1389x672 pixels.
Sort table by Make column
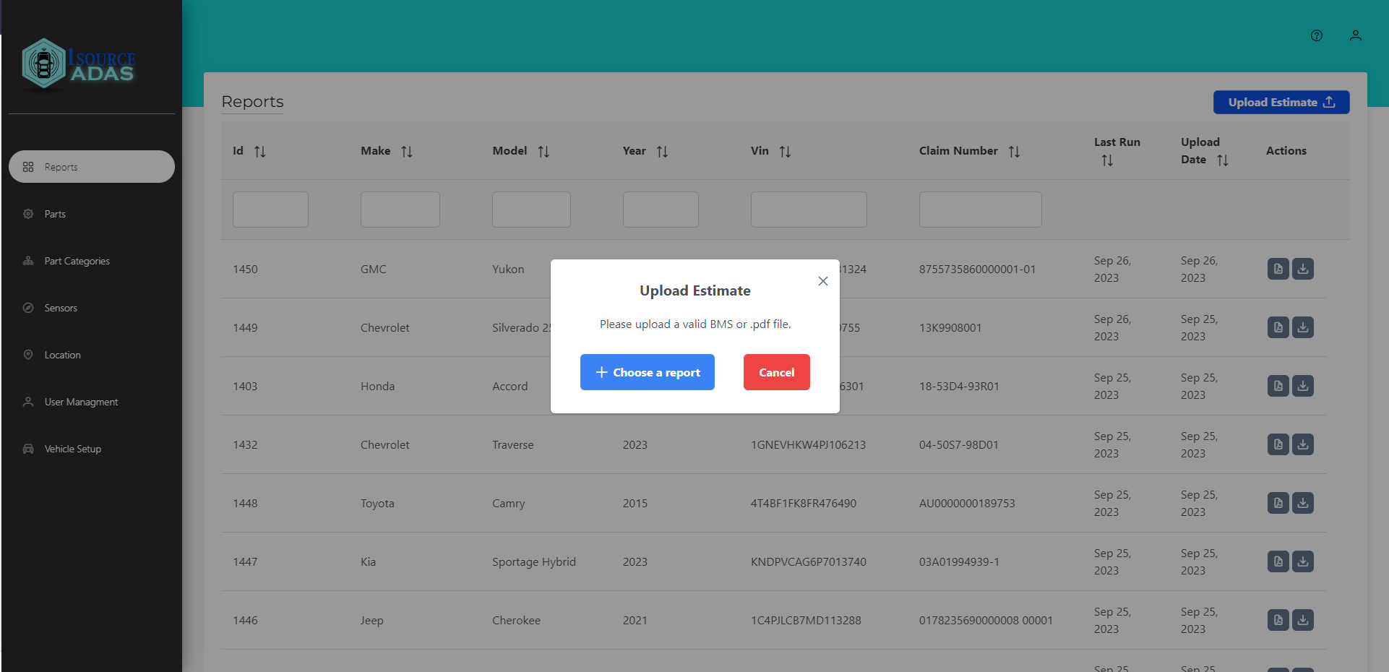(407, 151)
